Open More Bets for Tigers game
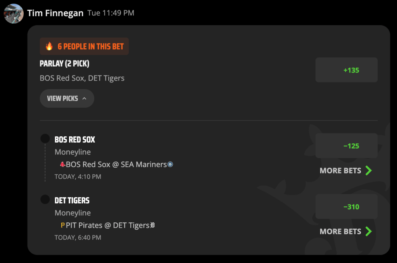Viewport: 397px width, 263px height. click(346, 231)
